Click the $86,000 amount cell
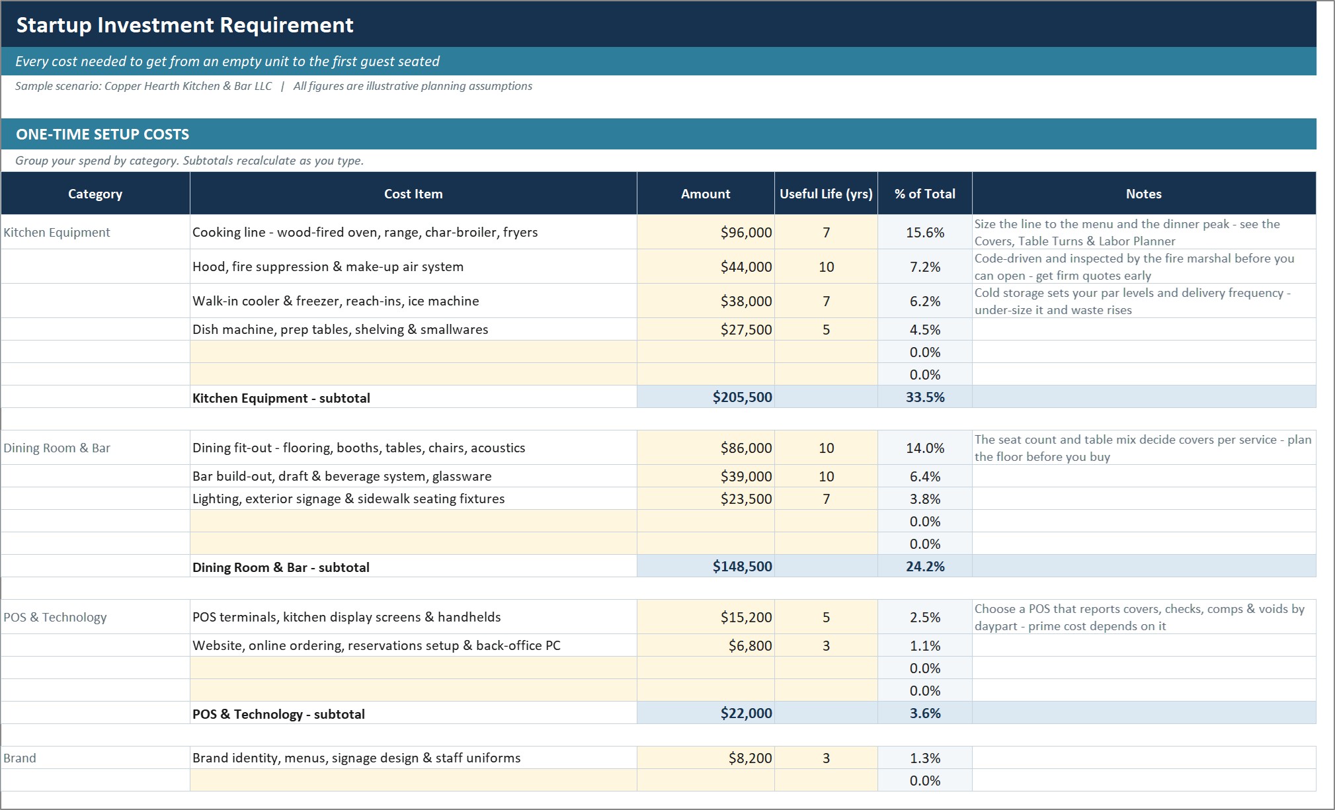The image size is (1335, 810). [706, 448]
